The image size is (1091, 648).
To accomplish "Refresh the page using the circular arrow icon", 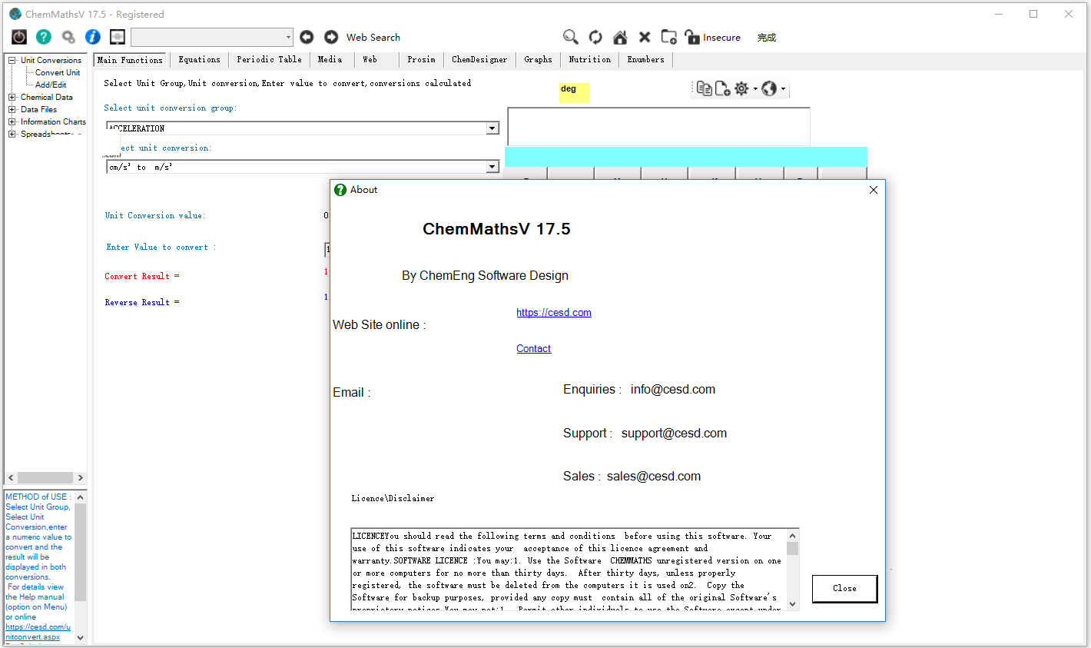I will [595, 36].
